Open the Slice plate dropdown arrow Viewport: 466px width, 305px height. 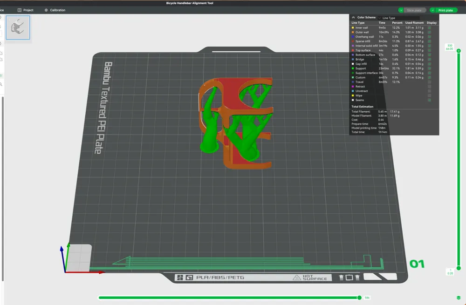401,10
